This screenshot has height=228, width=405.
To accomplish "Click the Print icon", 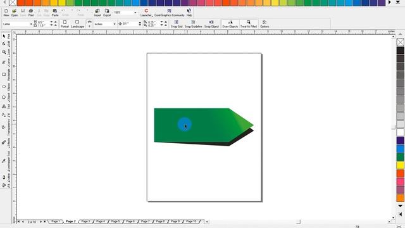I will click(x=31, y=13).
